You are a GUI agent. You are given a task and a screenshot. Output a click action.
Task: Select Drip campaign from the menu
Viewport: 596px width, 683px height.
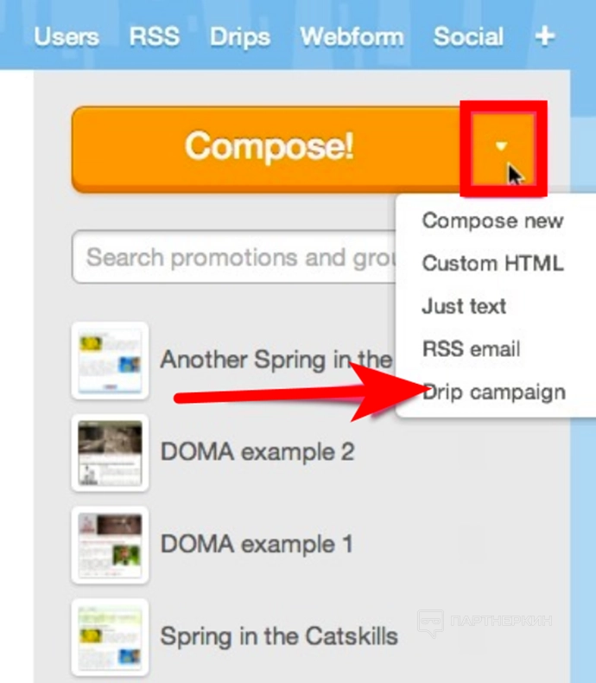tap(494, 393)
